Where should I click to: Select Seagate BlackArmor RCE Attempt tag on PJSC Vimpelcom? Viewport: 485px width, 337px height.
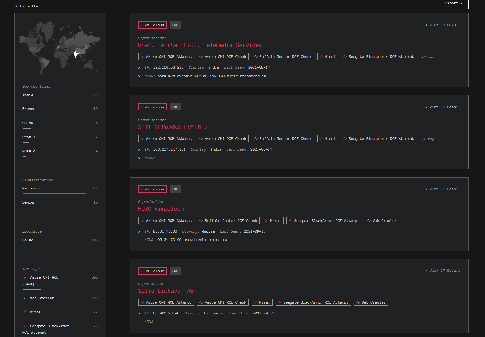[x=324, y=221]
